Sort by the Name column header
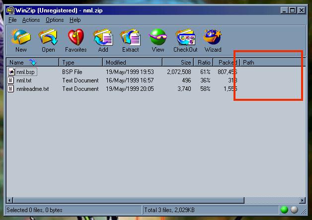This screenshot has width=312, height=220. 33,63
